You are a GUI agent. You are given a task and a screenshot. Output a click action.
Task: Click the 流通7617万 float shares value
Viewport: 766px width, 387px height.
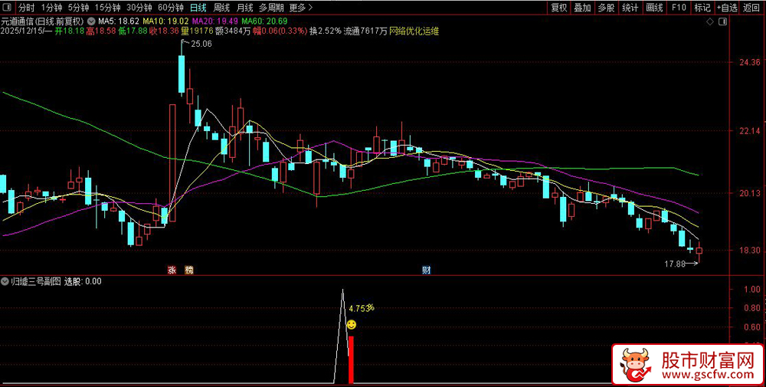pyautogui.click(x=365, y=31)
